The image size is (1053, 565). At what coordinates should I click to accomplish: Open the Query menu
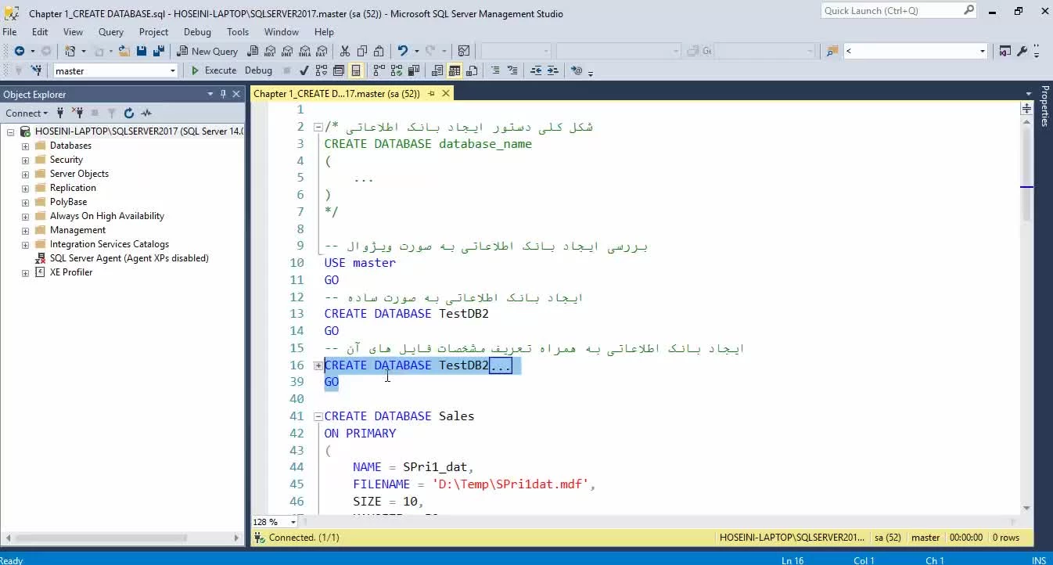pyautogui.click(x=111, y=32)
